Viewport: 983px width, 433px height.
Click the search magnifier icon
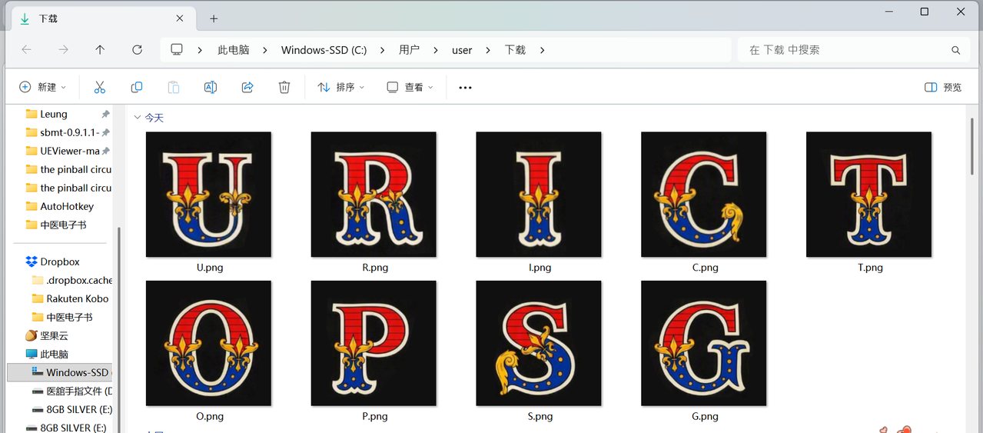coord(956,50)
